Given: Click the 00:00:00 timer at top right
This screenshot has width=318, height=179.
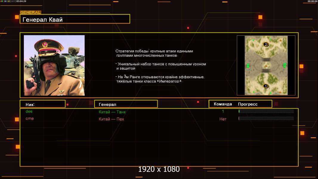Looking at the screenshot, I should click(x=313, y=1).
